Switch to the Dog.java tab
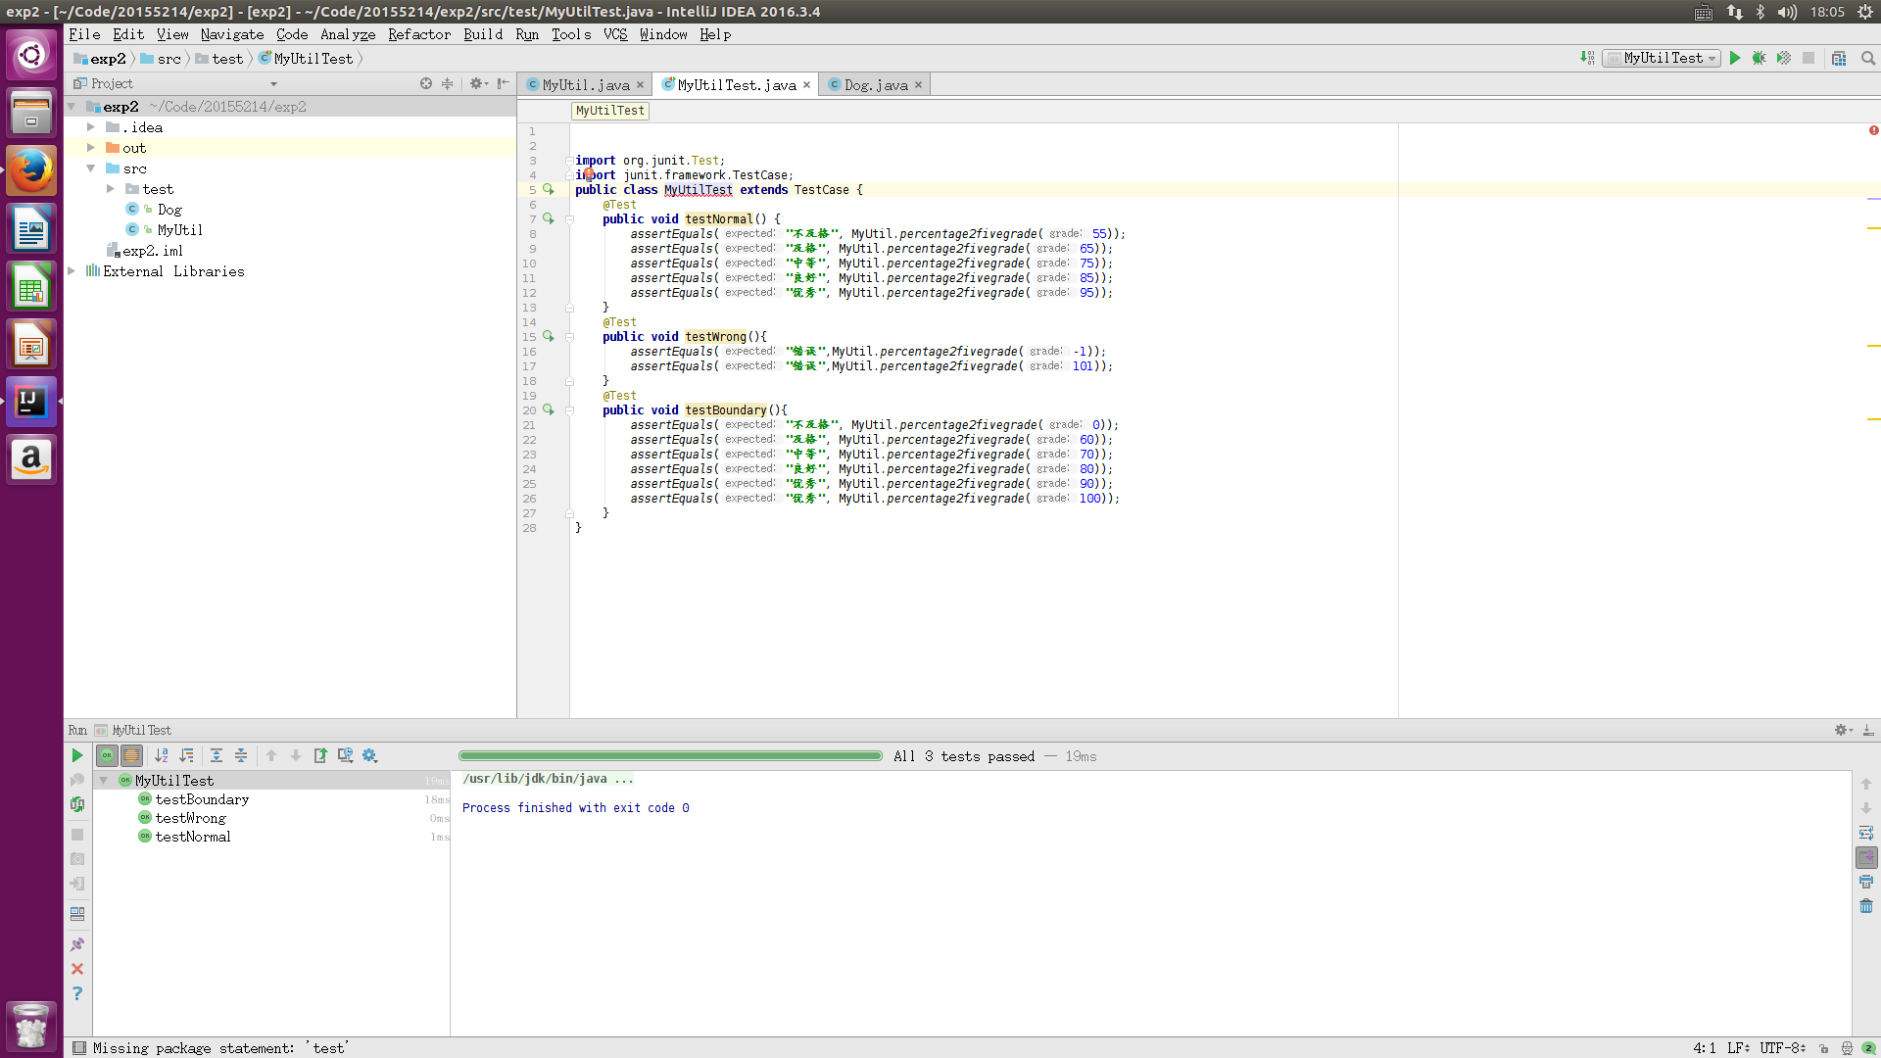Viewport: 1881px width, 1058px height. (875, 85)
